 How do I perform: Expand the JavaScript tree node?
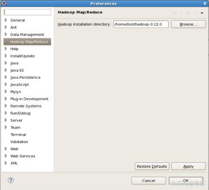(x=6, y=85)
